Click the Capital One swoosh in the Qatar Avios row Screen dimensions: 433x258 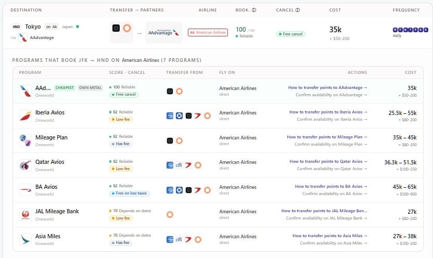[x=188, y=165]
